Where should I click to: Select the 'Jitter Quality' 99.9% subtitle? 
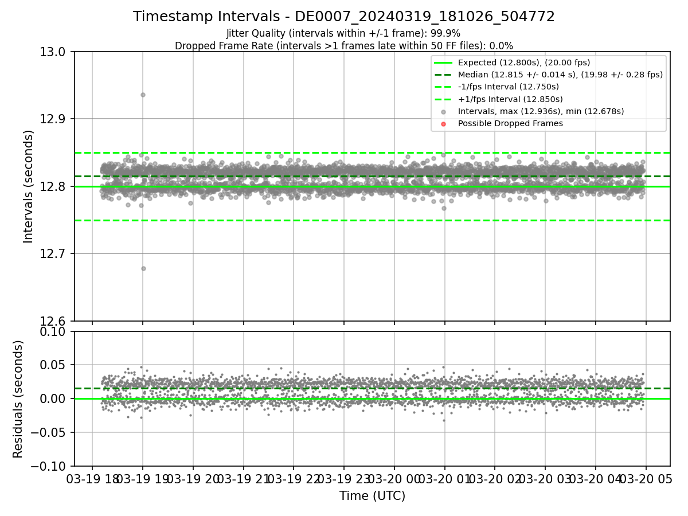(x=344, y=33)
